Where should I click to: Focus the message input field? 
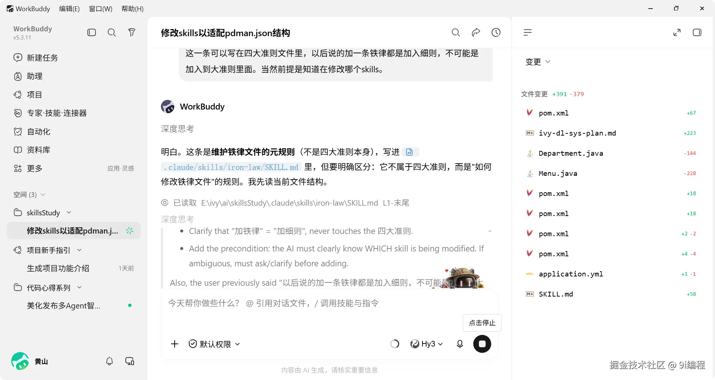click(329, 303)
